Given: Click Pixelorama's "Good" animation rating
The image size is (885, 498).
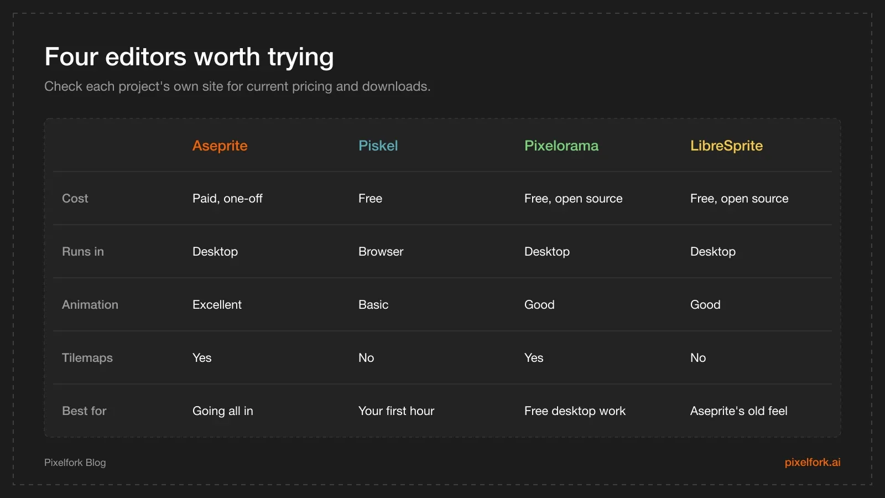Looking at the screenshot, I should click(539, 304).
